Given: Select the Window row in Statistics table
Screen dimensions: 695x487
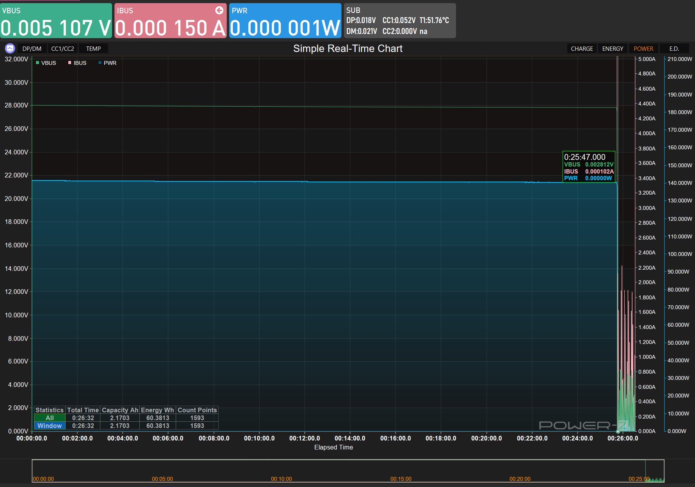Looking at the screenshot, I should click(50, 426).
